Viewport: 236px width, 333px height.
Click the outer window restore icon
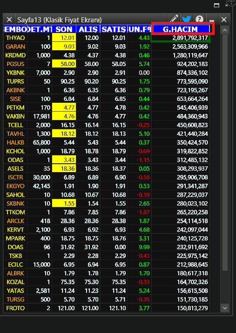[x=216, y=5]
